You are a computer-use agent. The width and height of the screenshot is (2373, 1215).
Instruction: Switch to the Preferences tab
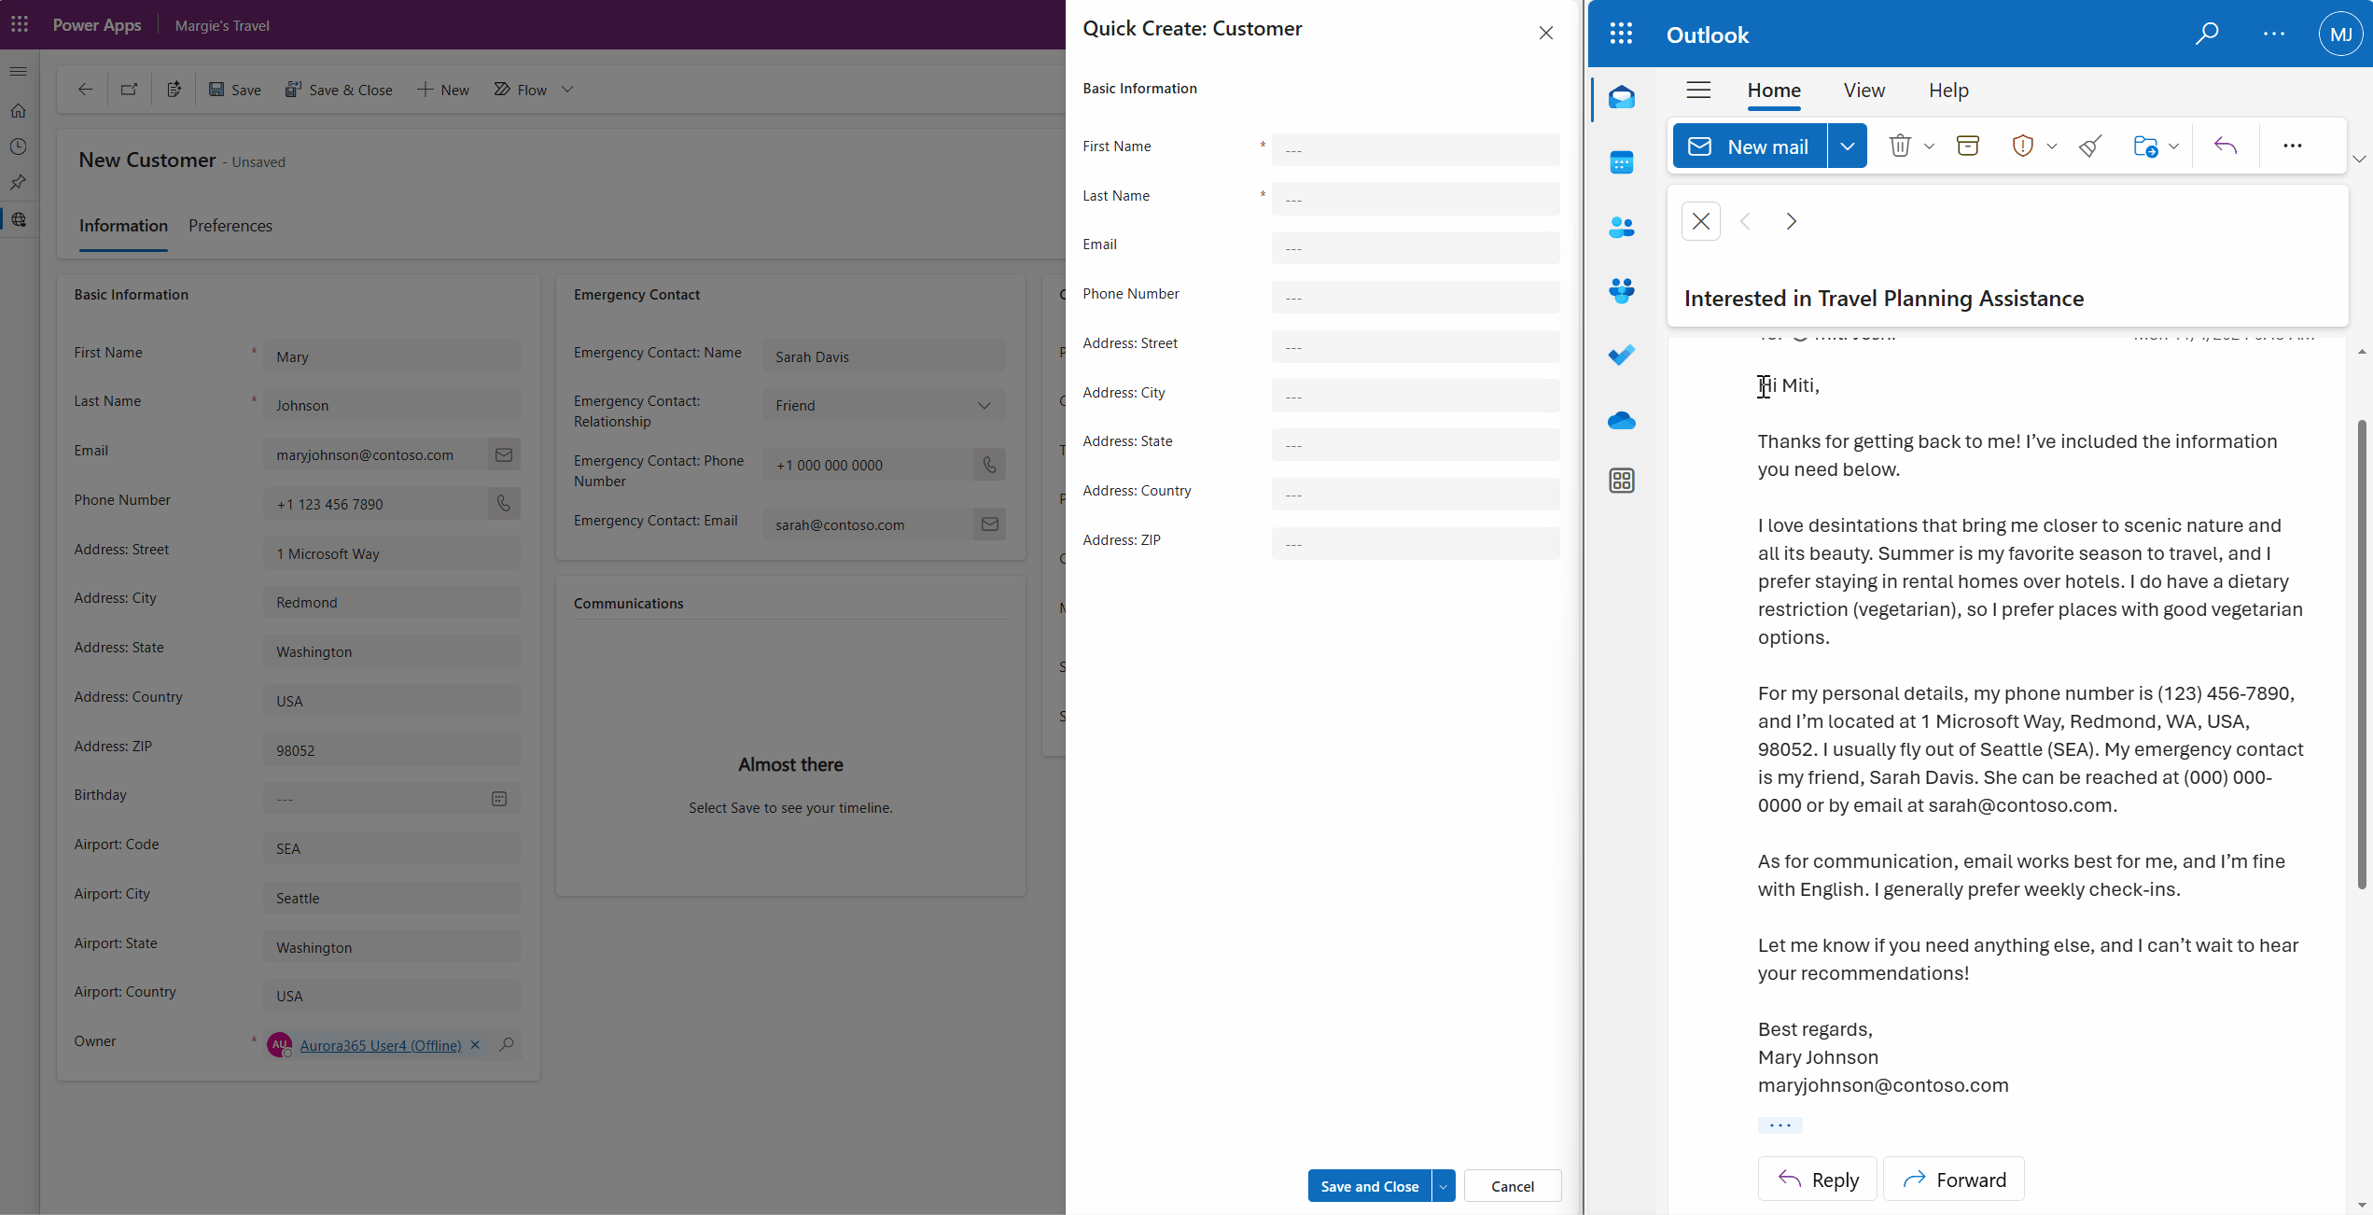click(230, 226)
